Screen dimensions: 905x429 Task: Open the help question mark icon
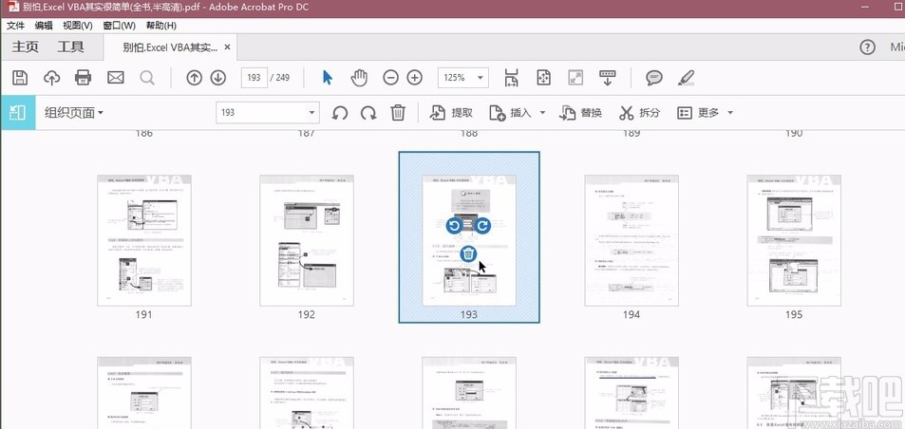point(867,47)
